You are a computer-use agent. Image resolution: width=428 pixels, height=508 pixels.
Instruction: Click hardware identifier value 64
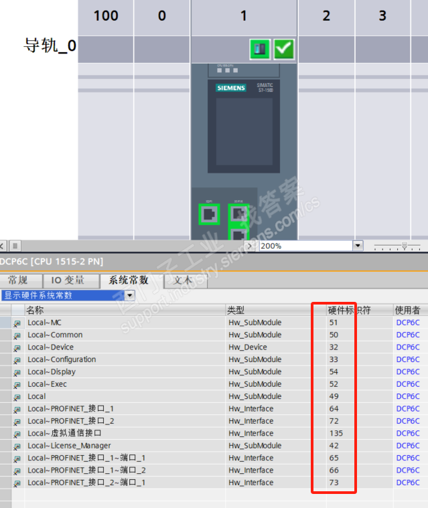[334, 408]
